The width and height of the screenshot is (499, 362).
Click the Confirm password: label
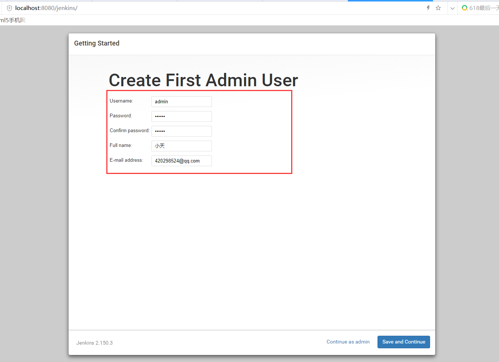pos(130,130)
